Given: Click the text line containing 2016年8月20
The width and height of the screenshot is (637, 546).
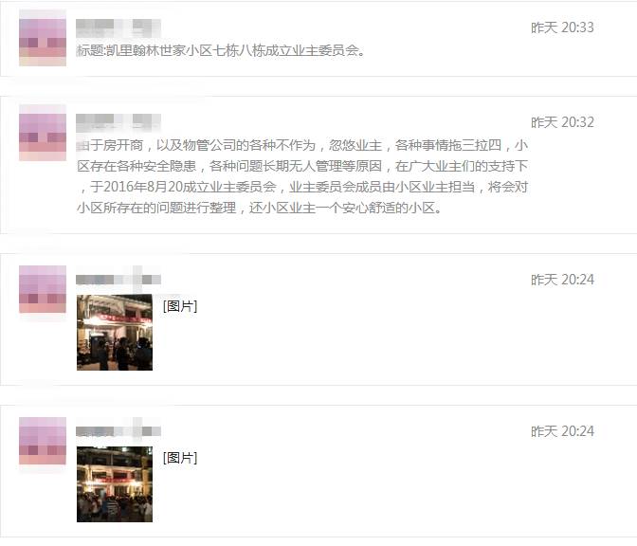Looking at the screenshot, I should (x=302, y=187).
